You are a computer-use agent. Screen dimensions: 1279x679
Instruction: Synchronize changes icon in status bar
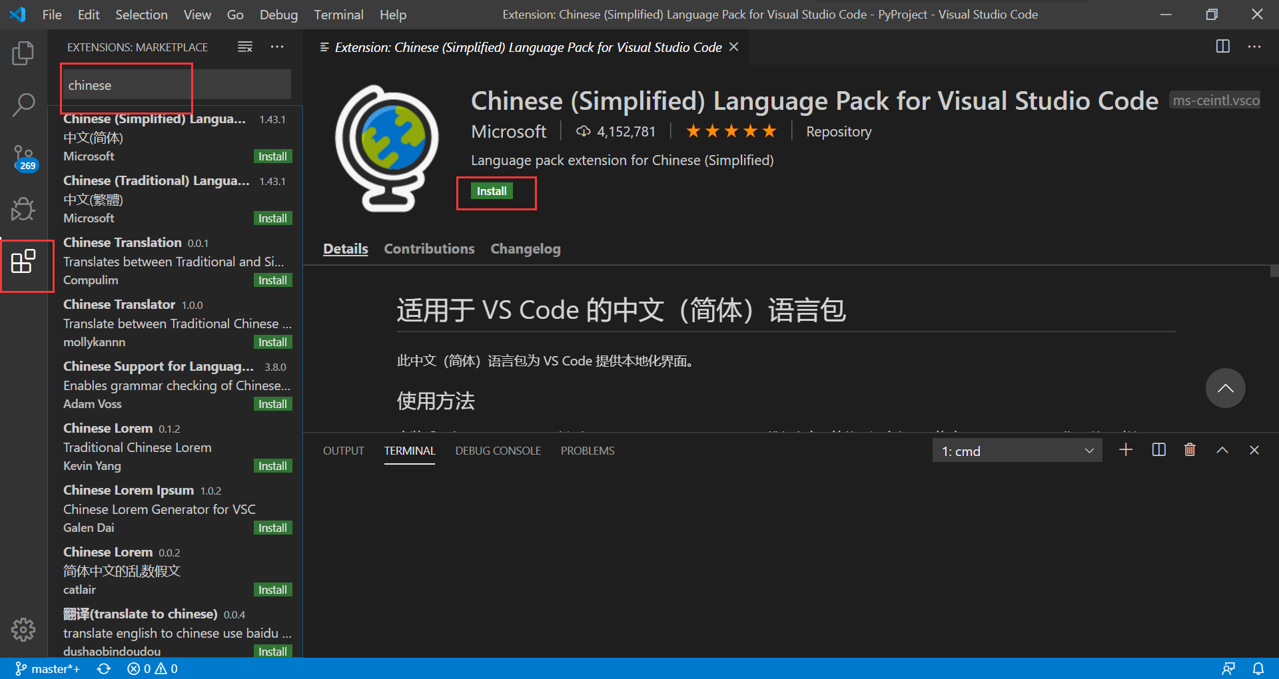click(x=104, y=668)
